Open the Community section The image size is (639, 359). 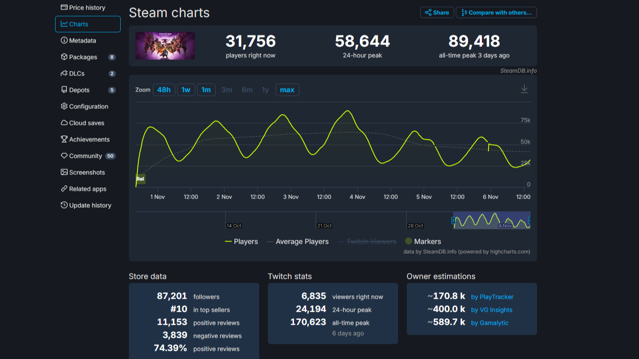click(88, 156)
